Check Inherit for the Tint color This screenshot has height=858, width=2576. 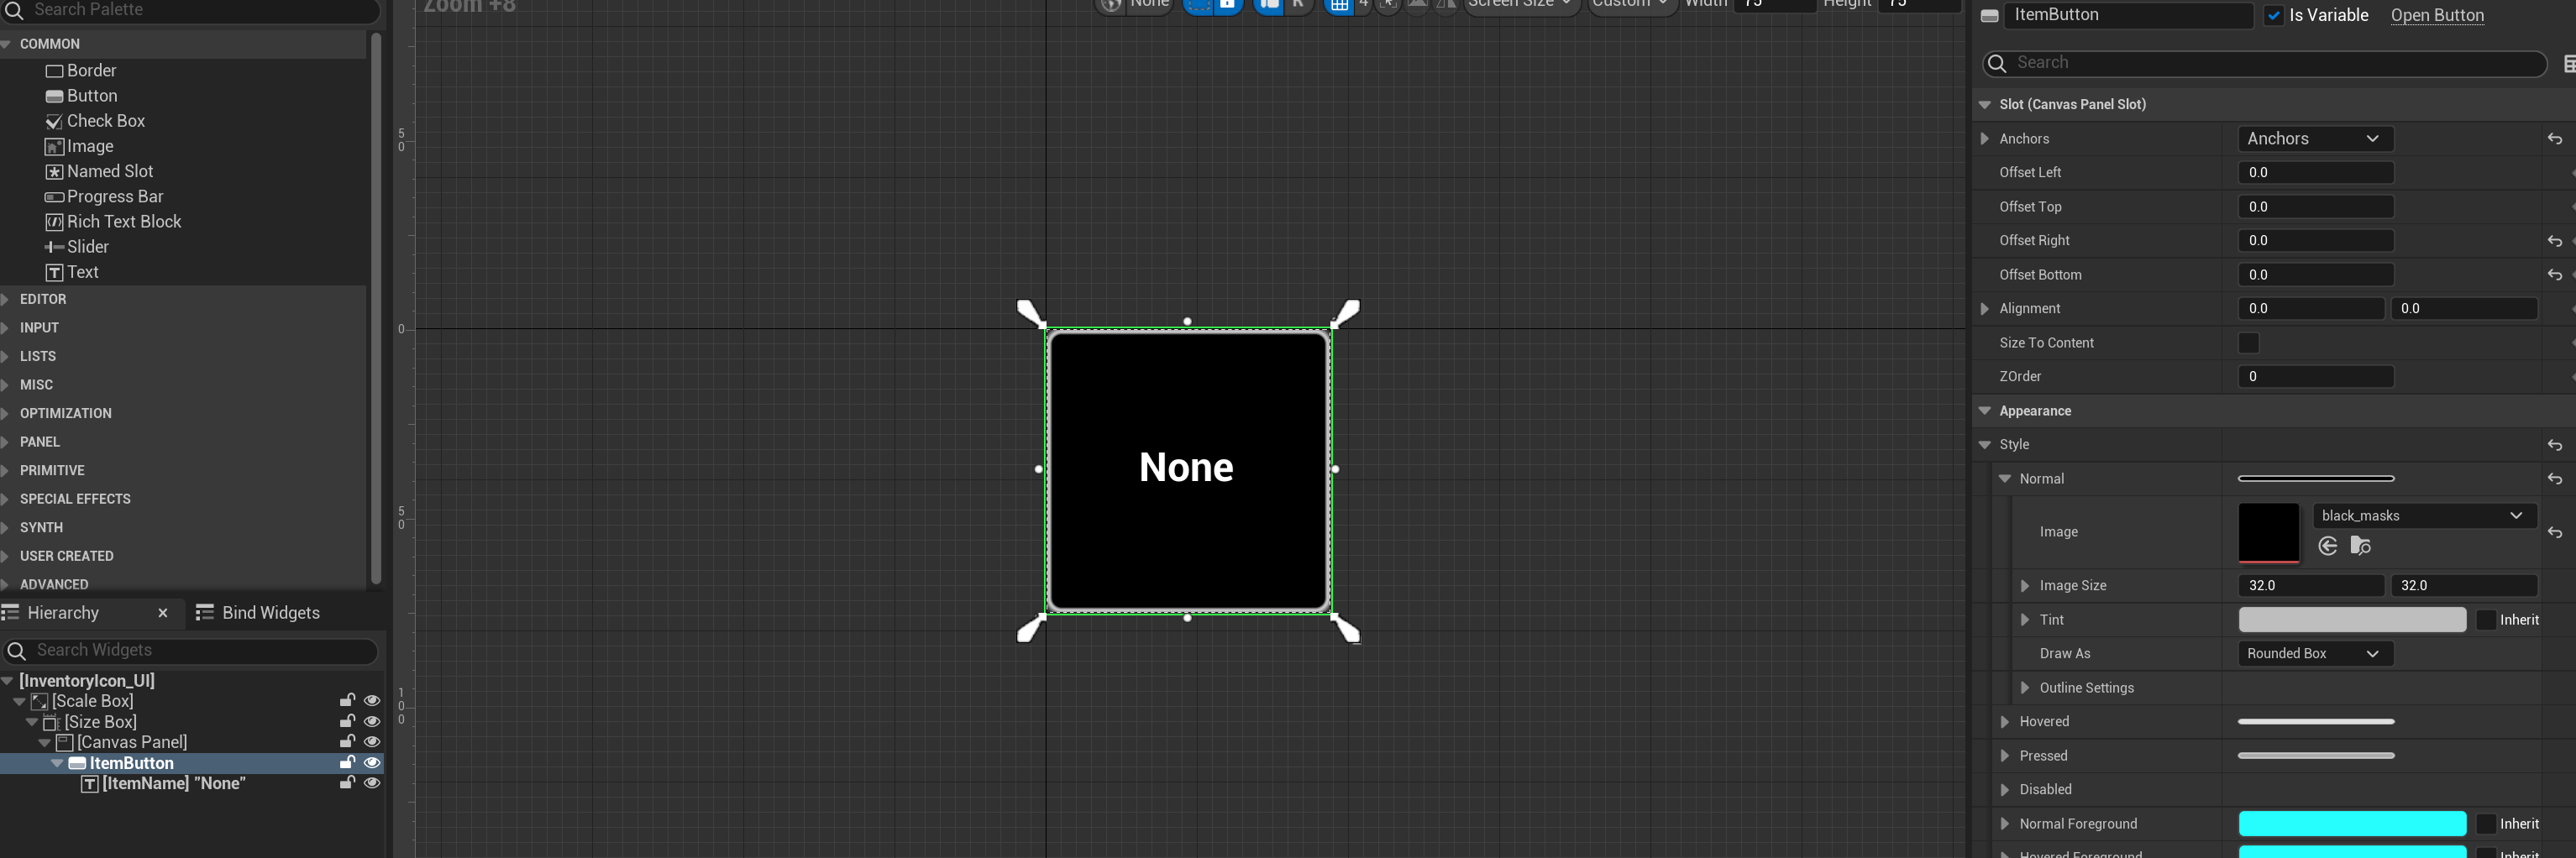click(x=2486, y=620)
